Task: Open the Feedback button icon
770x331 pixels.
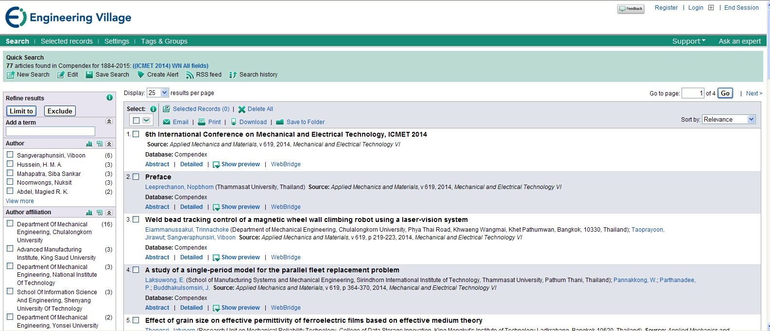Action: (631, 9)
